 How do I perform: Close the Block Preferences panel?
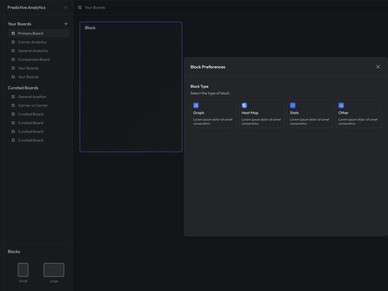tap(378, 67)
